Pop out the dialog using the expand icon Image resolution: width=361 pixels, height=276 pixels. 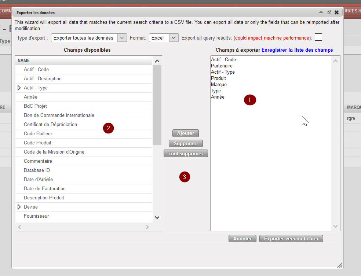[329, 12]
